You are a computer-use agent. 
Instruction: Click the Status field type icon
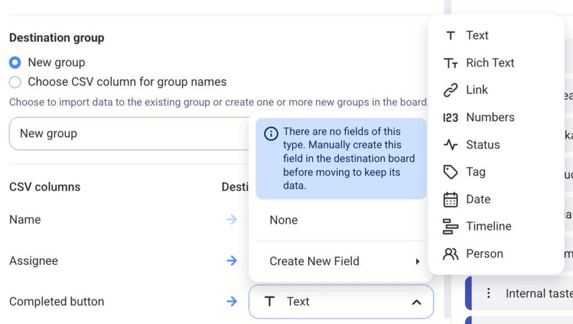[450, 144]
